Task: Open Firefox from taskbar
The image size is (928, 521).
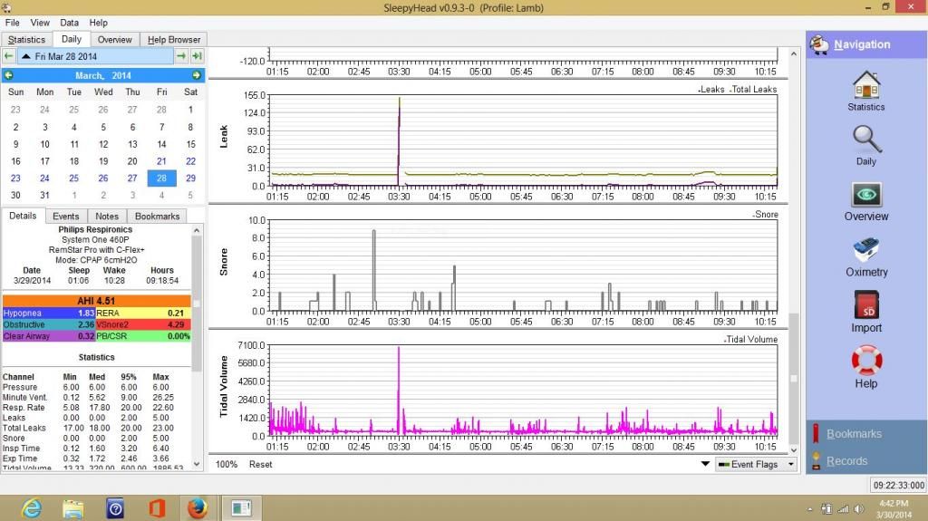Action: coord(198,508)
